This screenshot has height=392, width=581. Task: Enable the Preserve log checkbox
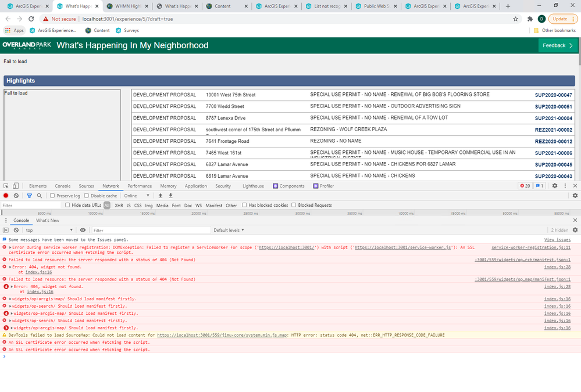tap(52, 196)
